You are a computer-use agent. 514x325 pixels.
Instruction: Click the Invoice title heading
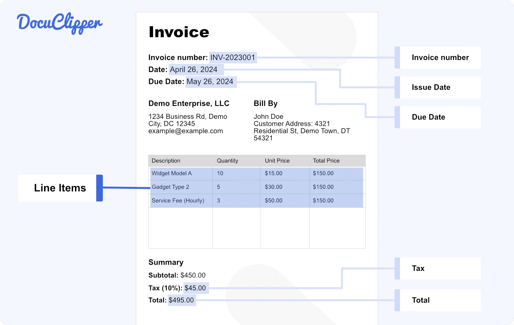pos(179,32)
